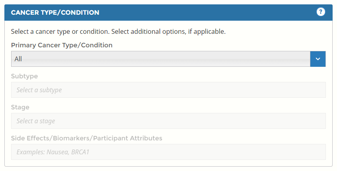Viewport: 337px width, 171px height.
Task: Focus the Side Effects/Biomarkers input field
Action: tap(168, 152)
